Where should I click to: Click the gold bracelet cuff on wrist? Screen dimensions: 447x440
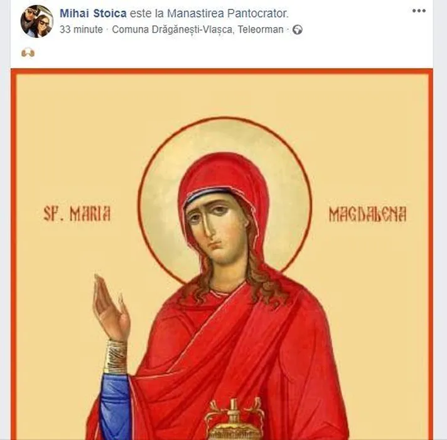(116, 356)
